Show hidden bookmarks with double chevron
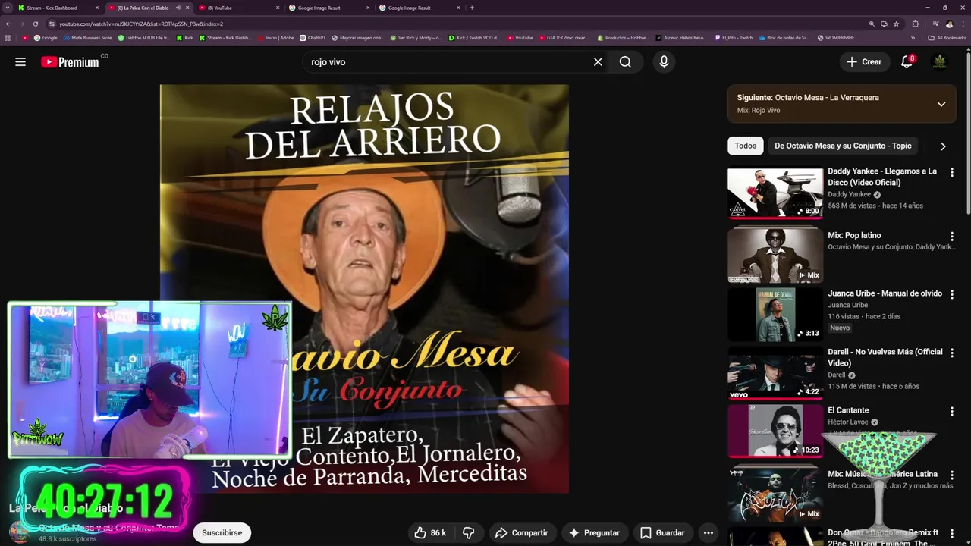The height and width of the screenshot is (546, 971). pos(913,38)
